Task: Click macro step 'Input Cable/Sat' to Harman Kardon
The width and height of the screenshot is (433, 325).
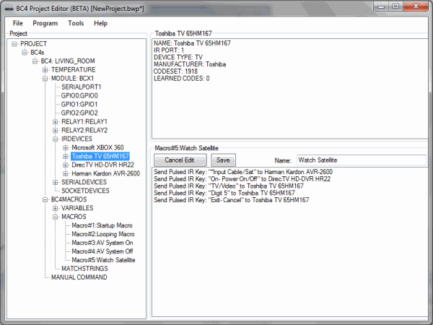Action: coord(243,172)
